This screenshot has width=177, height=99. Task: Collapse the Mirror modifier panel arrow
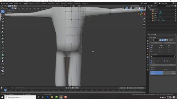click(x=151, y=40)
